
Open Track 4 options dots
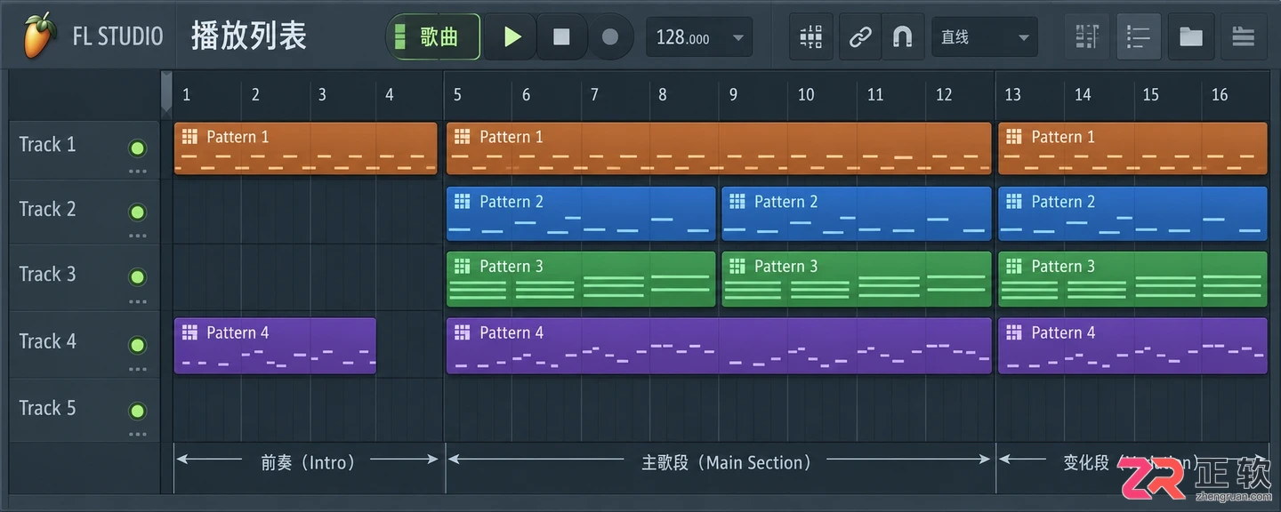(137, 369)
